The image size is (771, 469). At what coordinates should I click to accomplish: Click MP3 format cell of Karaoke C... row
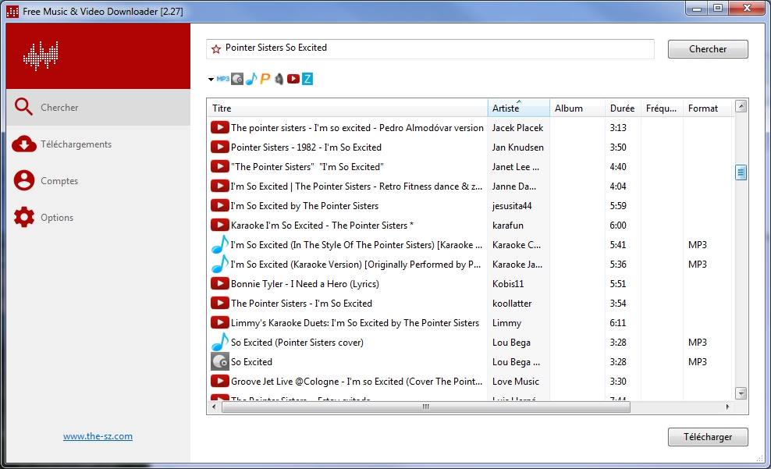click(697, 245)
